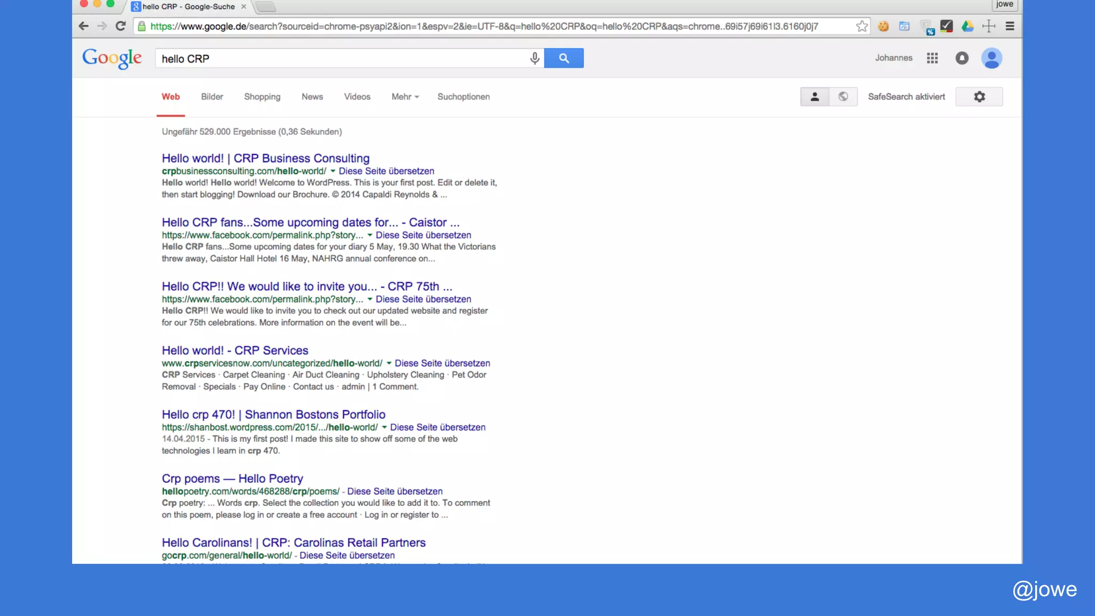The image size is (1095, 616).
Task: Click the search field containing hello CRP
Action: pyautogui.click(x=342, y=58)
